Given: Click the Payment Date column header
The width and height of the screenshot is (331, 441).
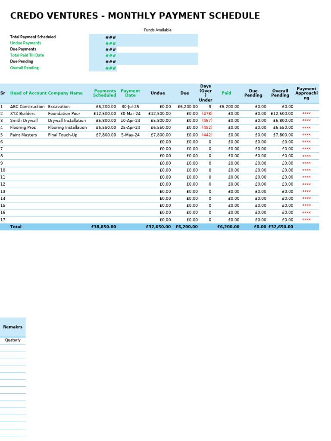Looking at the screenshot, I should pyautogui.click(x=130, y=93).
